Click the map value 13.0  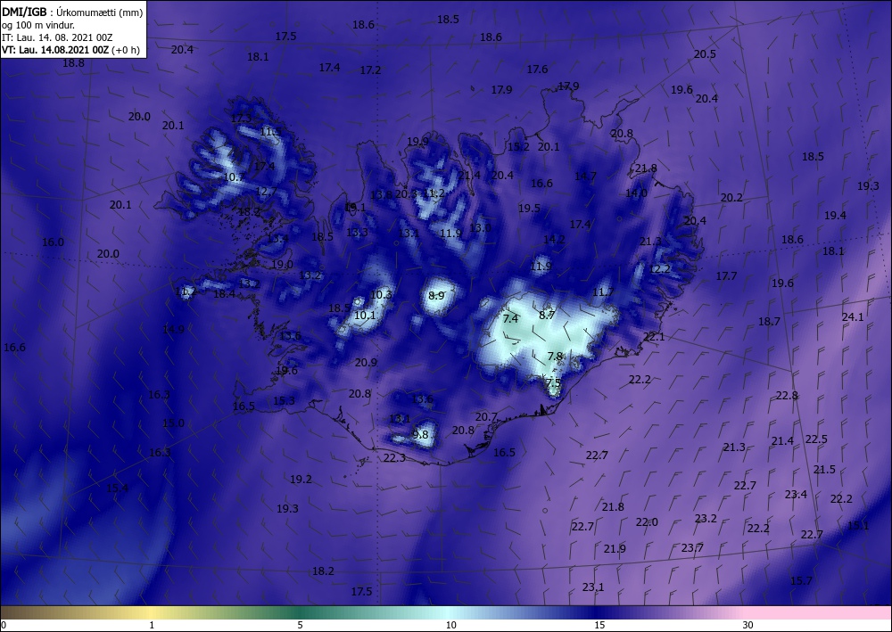pos(480,228)
